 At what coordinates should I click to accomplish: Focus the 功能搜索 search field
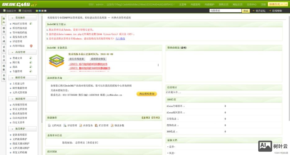[225, 11]
